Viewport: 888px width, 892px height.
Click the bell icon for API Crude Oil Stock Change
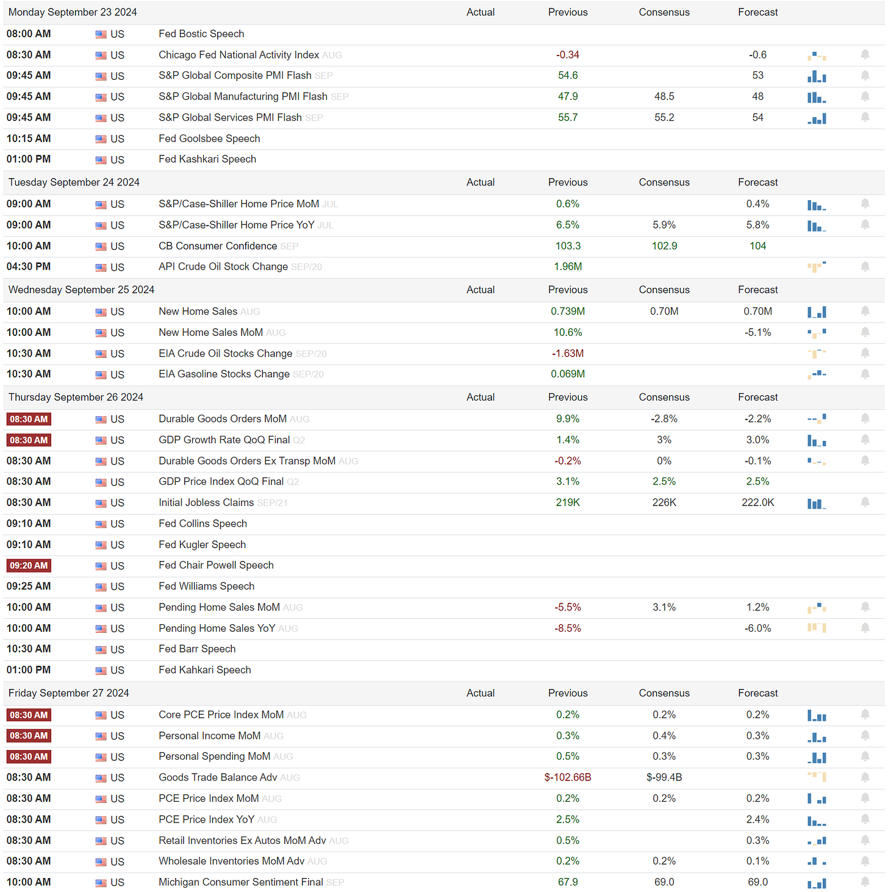[x=865, y=266]
